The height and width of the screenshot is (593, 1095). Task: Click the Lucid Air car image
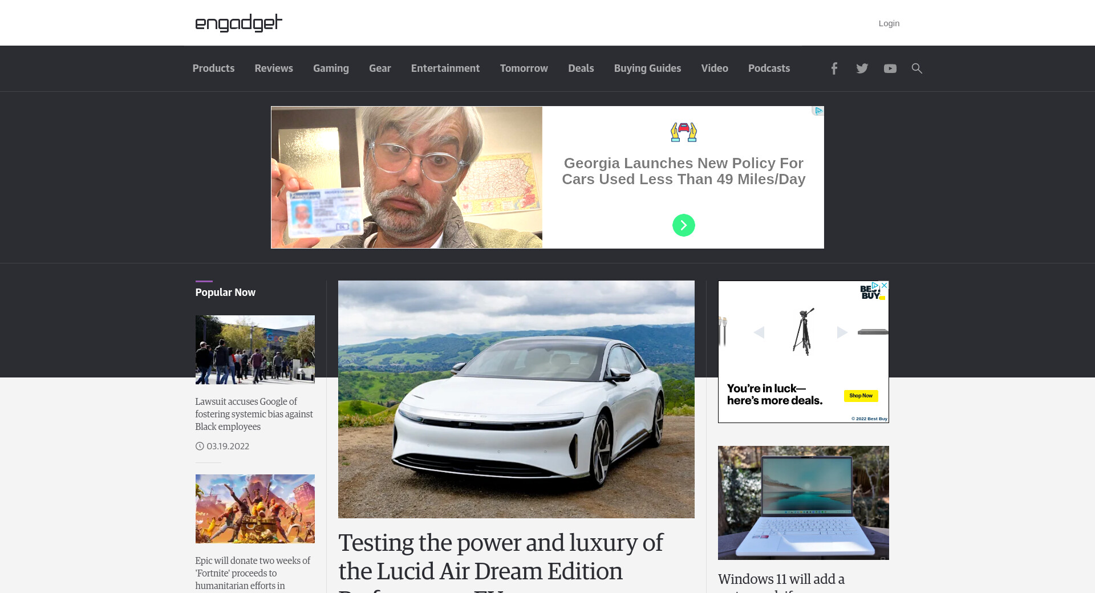[516, 399]
